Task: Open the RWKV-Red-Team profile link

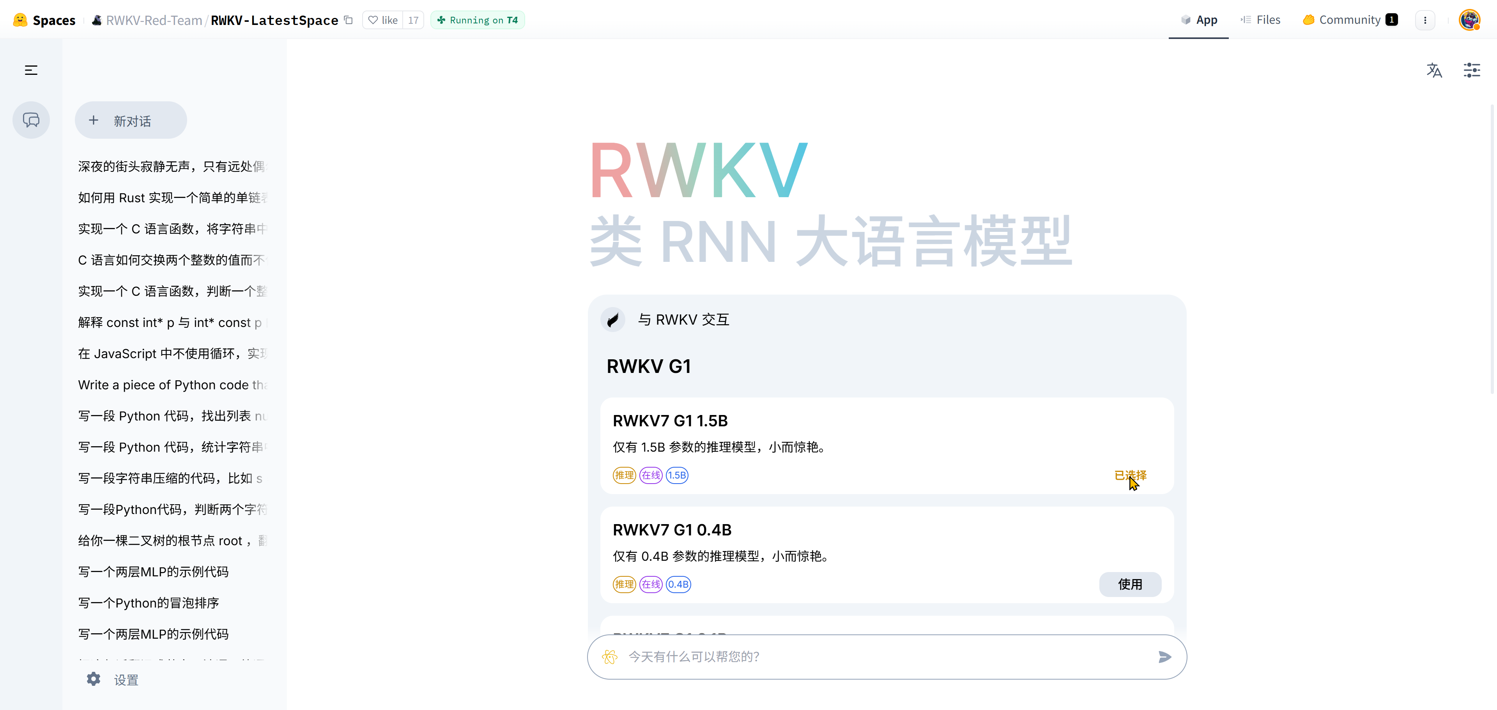Action: coord(154,20)
